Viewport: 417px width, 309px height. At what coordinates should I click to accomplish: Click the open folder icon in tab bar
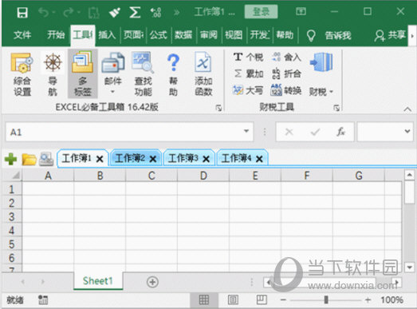tap(29, 160)
